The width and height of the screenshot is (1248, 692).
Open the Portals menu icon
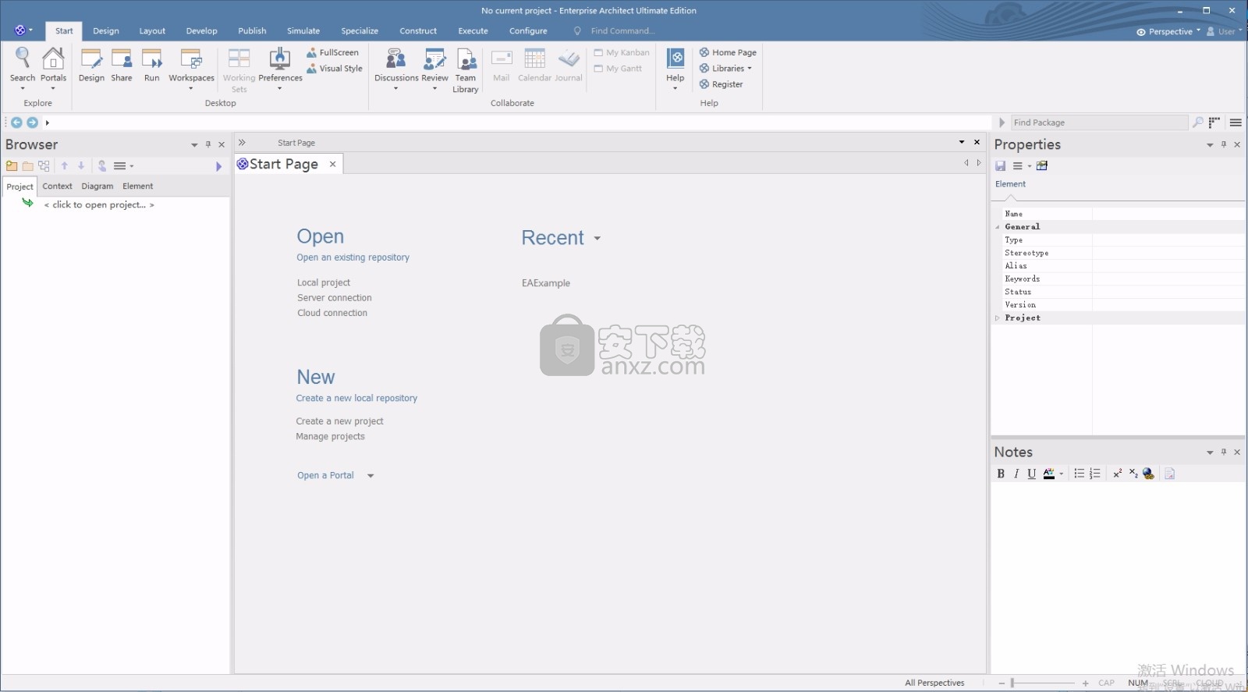pyautogui.click(x=53, y=67)
